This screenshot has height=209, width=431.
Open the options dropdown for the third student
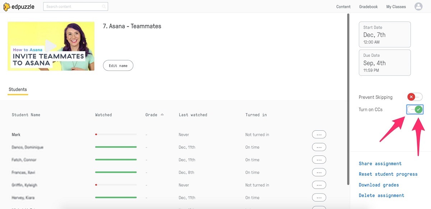[319, 159]
